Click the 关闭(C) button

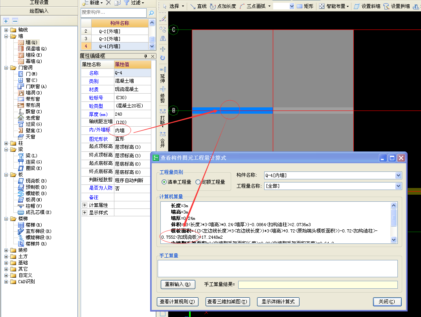pos(387,302)
